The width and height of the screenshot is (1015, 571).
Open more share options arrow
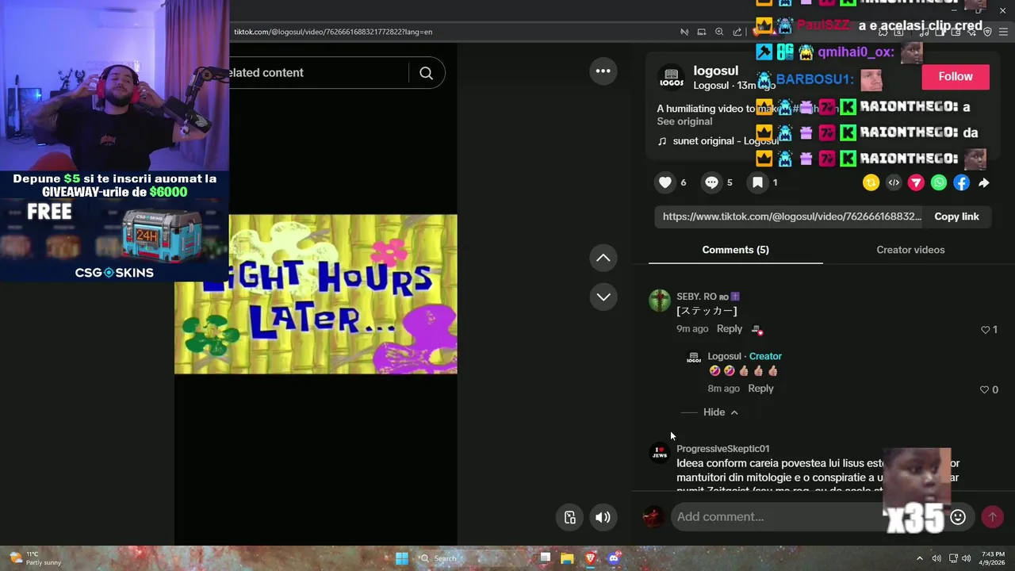(983, 182)
